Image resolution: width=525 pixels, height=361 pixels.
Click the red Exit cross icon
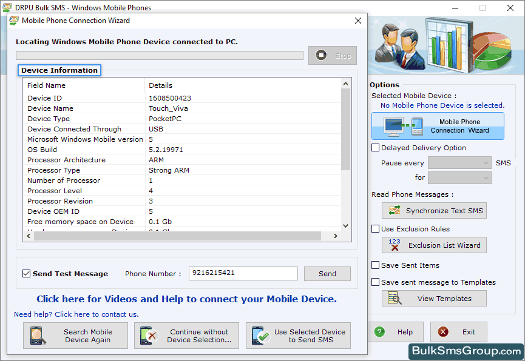coord(443,332)
